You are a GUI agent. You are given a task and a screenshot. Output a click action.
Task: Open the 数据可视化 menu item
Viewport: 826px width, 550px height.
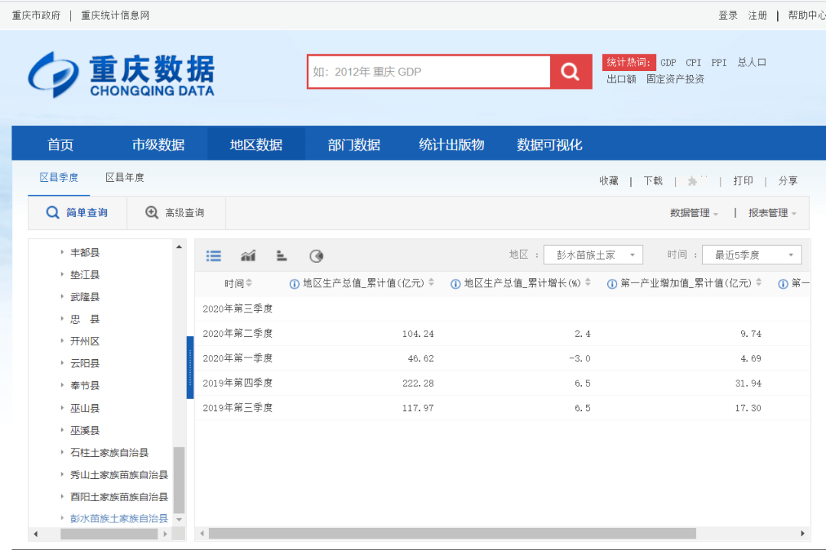pyautogui.click(x=548, y=143)
